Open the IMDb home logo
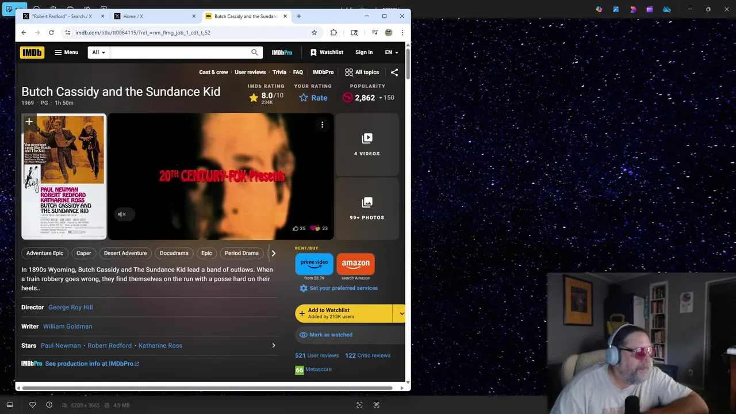 32,52
